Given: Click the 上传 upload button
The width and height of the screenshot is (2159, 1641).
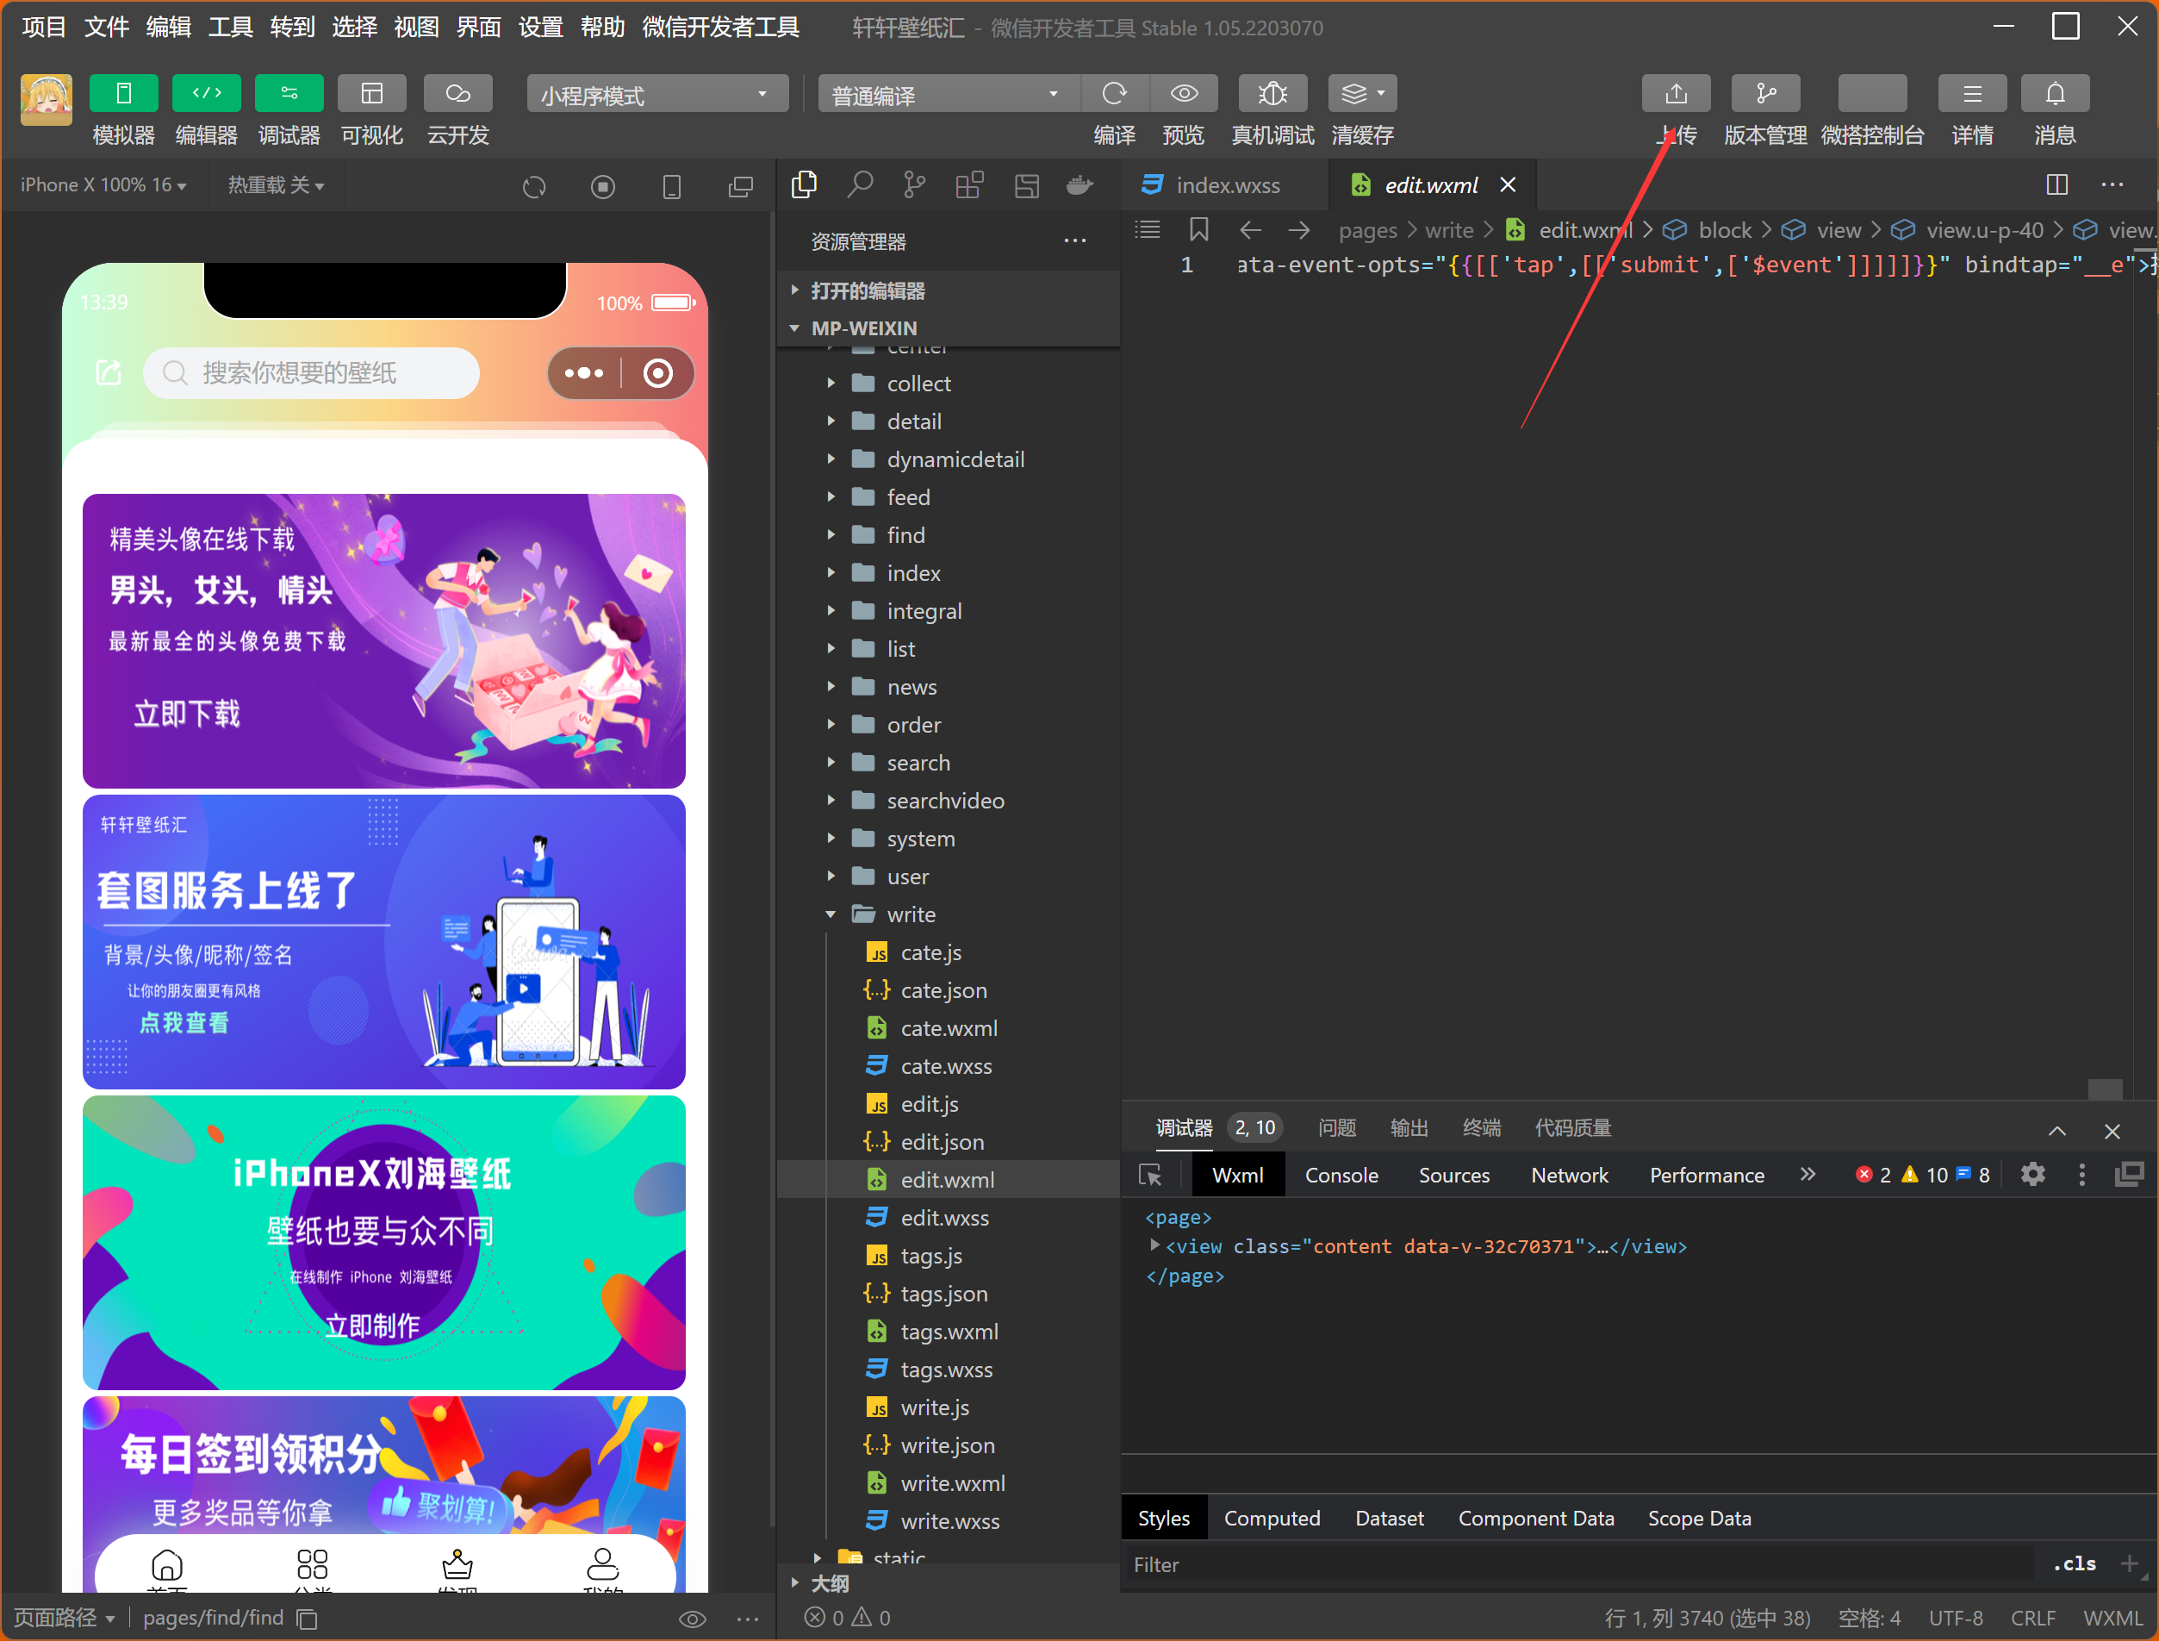Looking at the screenshot, I should pyautogui.click(x=1676, y=94).
